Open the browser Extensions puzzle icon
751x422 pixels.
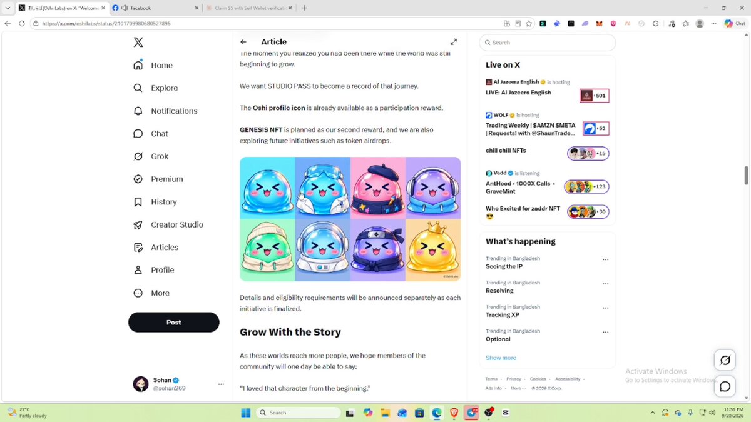pos(655,24)
